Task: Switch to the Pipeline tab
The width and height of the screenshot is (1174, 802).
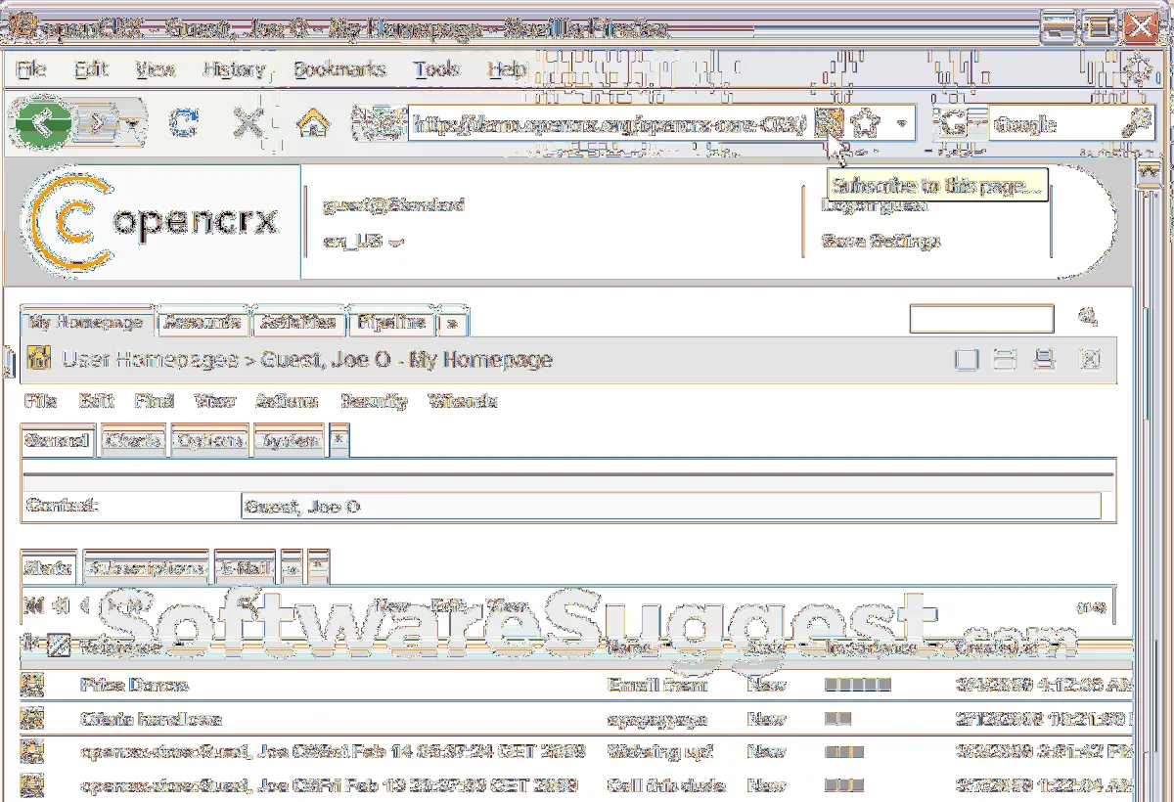Action: tap(390, 322)
